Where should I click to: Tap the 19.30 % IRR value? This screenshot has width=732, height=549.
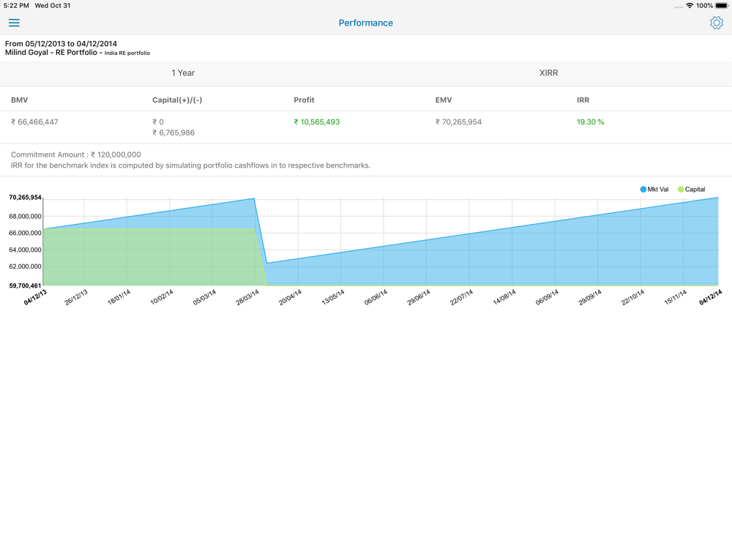click(x=590, y=122)
